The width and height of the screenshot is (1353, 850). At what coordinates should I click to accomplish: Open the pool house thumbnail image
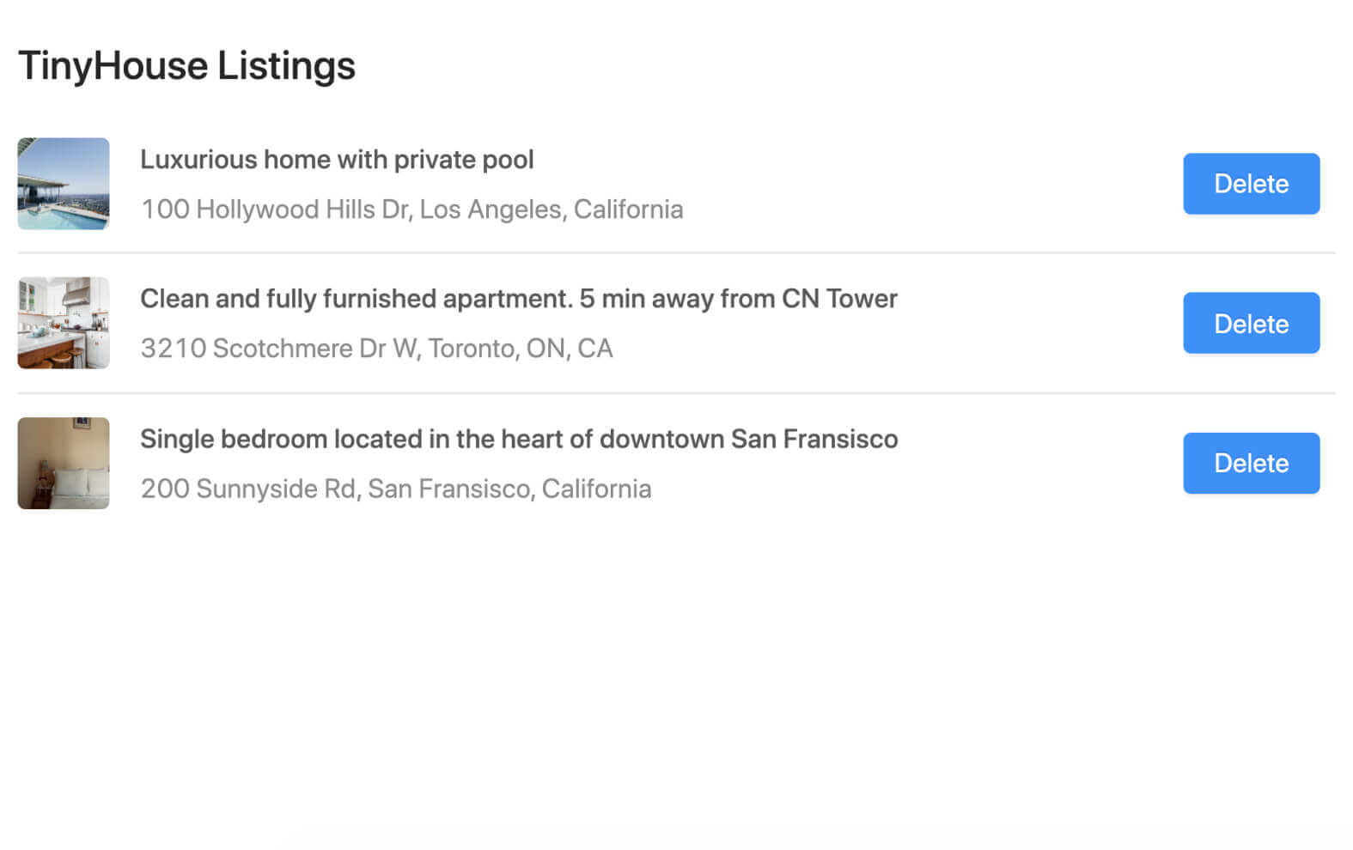coord(64,184)
